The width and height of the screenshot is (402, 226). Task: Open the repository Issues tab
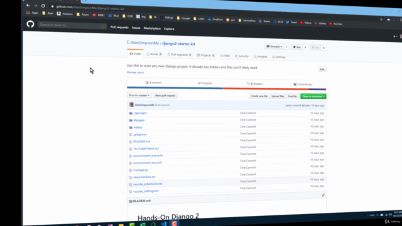[x=154, y=54]
